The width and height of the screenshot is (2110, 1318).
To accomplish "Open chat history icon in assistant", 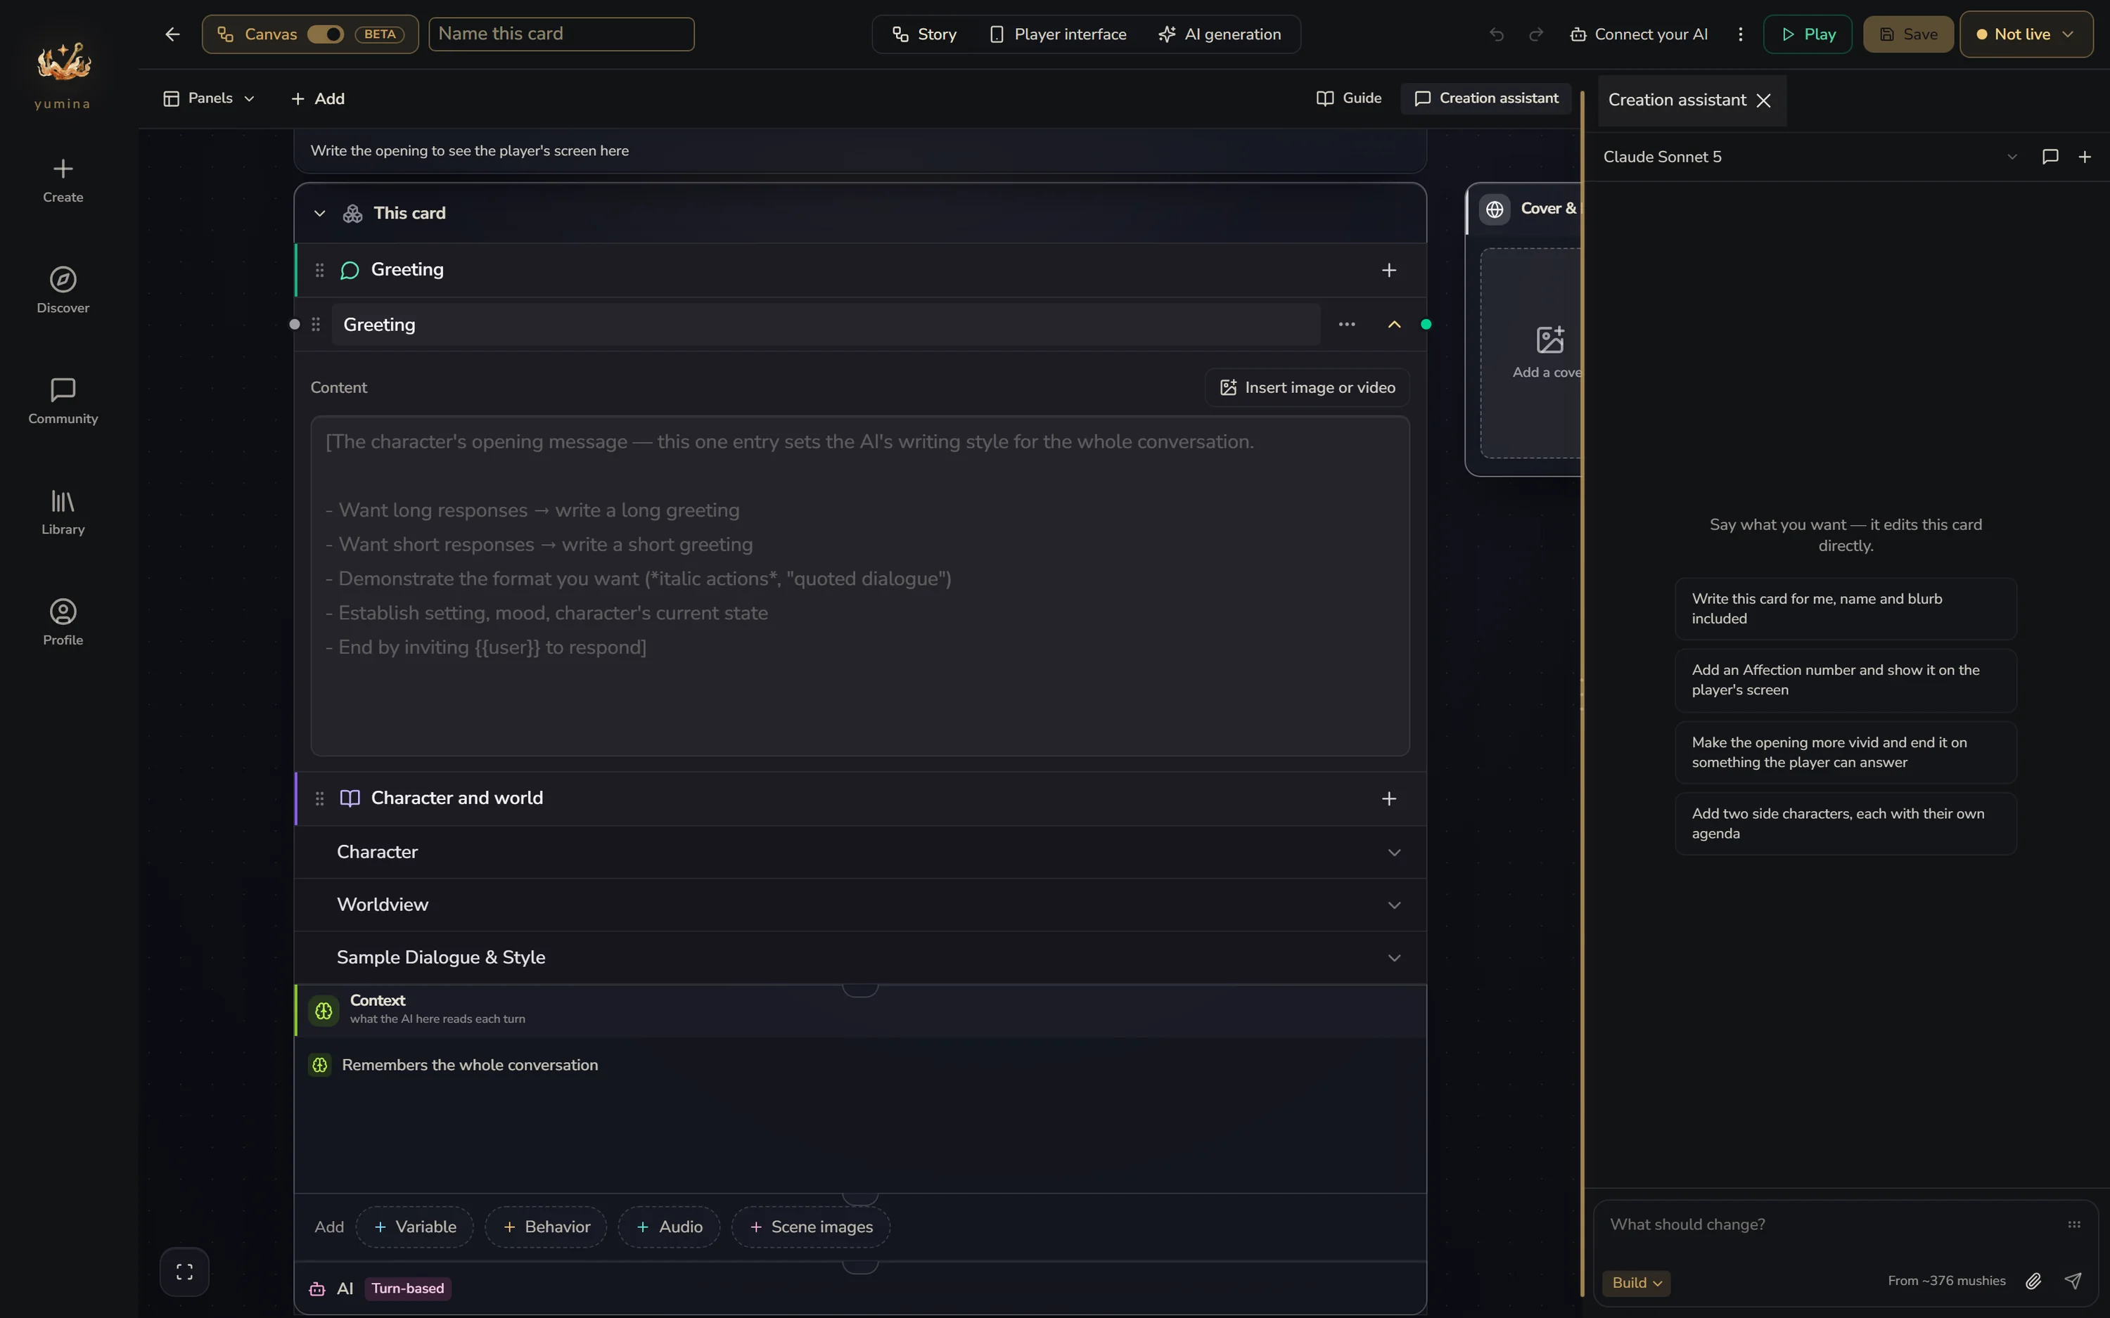I will (x=2050, y=157).
